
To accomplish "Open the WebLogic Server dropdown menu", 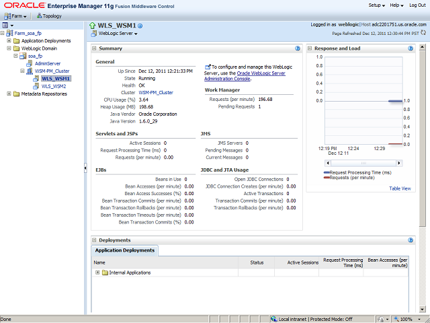I will [x=118, y=33].
